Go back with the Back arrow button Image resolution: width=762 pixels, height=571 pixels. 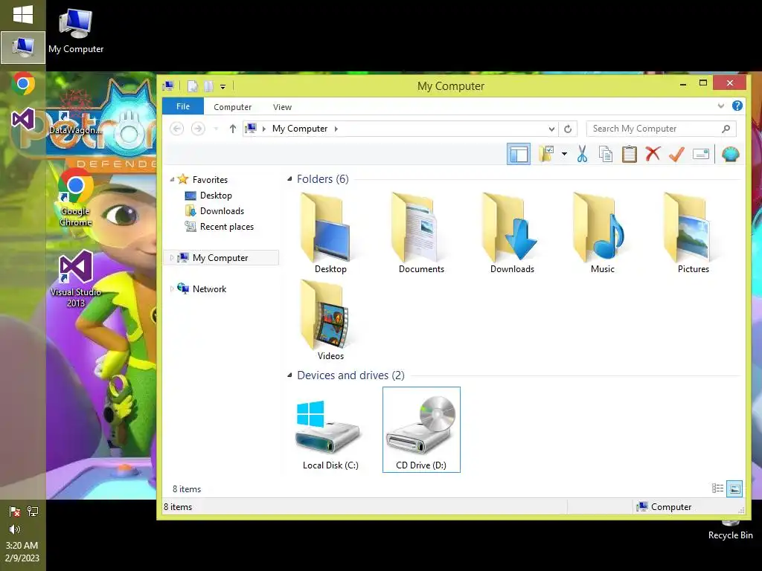(177, 129)
